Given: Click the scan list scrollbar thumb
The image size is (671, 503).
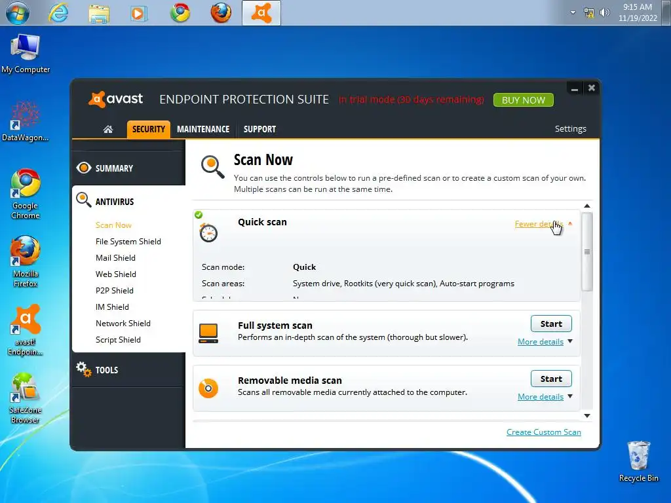Looking at the screenshot, I should pos(587,251).
